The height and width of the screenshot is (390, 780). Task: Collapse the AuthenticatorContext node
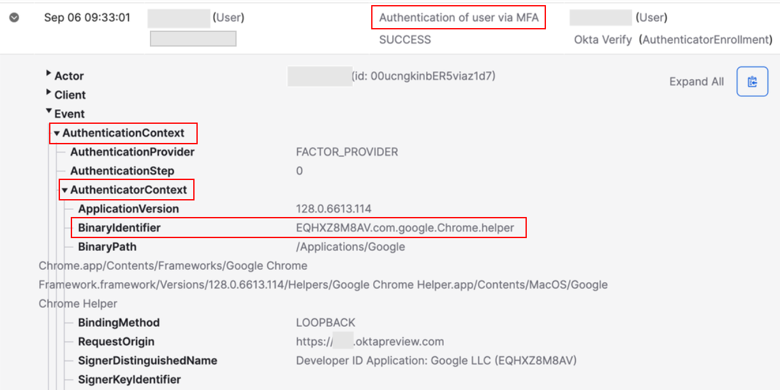[x=64, y=190]
